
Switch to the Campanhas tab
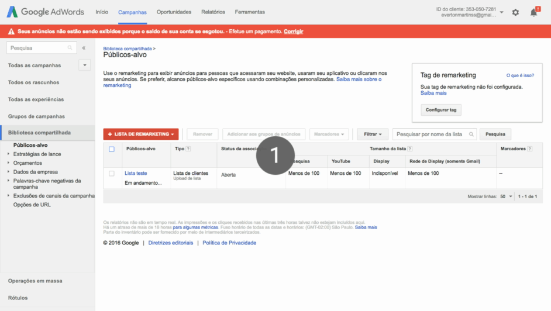132,12
